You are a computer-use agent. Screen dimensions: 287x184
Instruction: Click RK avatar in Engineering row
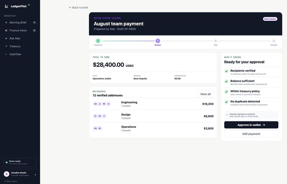pos(104,104)
